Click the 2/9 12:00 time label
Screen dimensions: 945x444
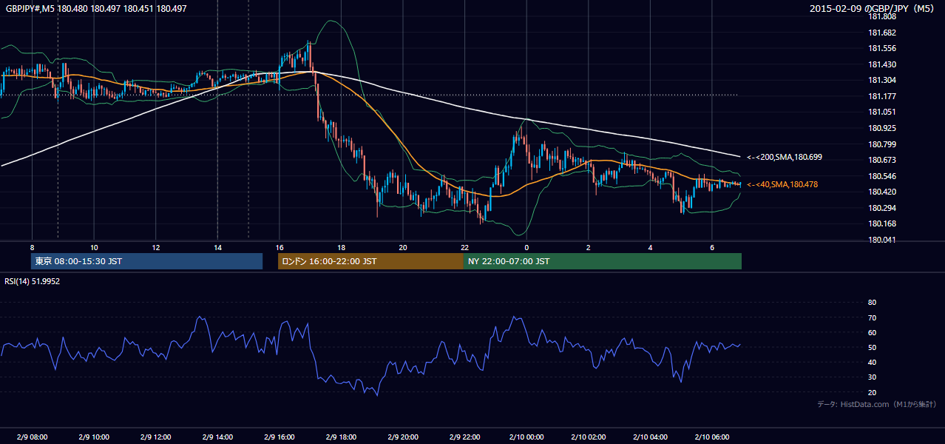point(155,437)
